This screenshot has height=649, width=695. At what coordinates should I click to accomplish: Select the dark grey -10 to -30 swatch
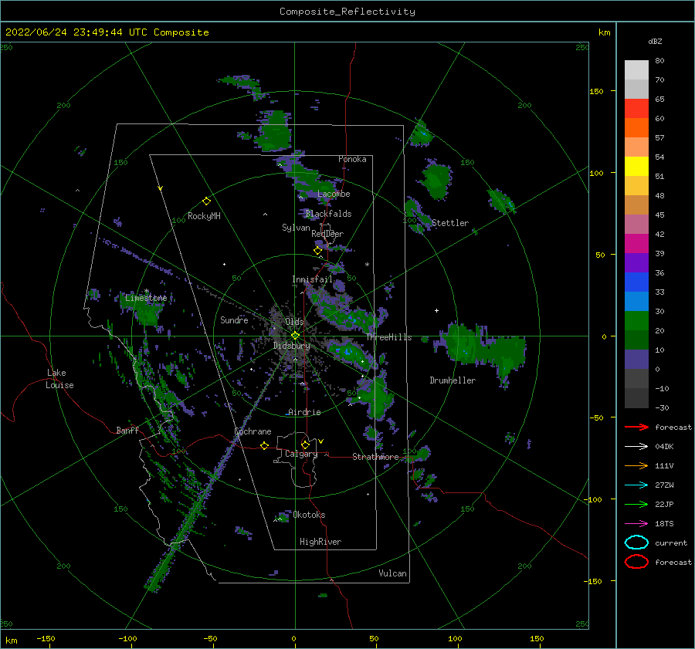pyautogui.click(x=636, y=398)
